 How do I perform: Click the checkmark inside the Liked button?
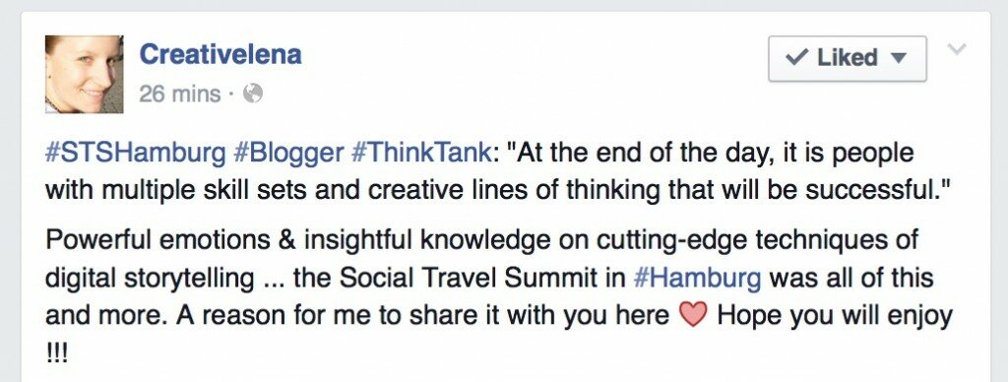pos(797,58)
